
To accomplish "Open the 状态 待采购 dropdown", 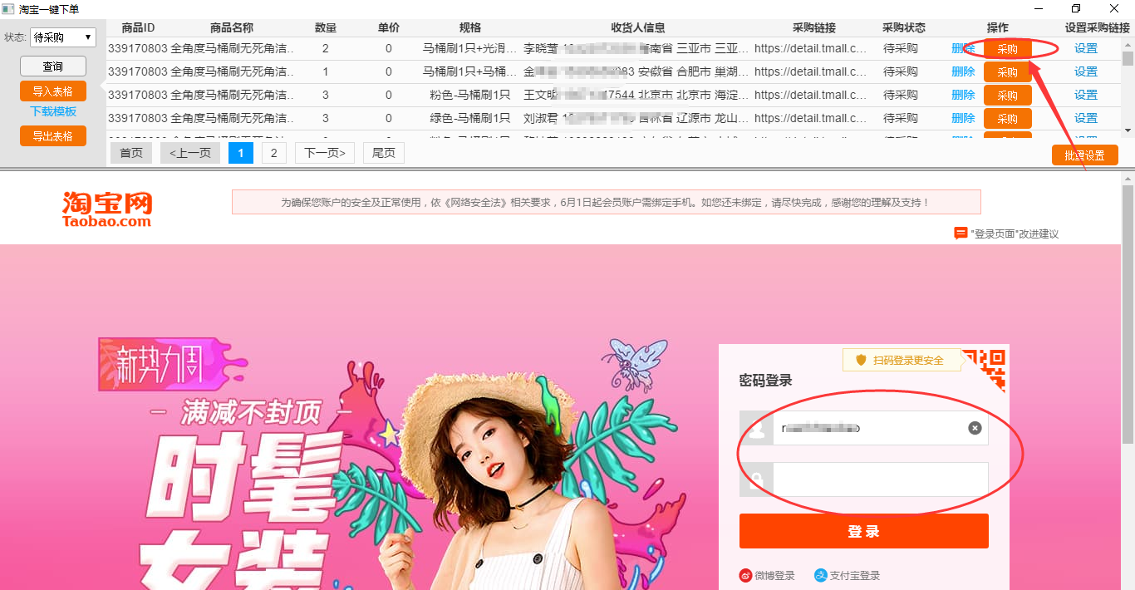I will click(x=63, y=37).
